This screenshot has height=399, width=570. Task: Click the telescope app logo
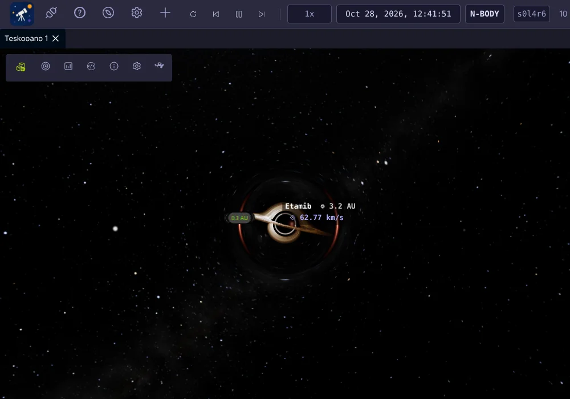tap(22, 14)
